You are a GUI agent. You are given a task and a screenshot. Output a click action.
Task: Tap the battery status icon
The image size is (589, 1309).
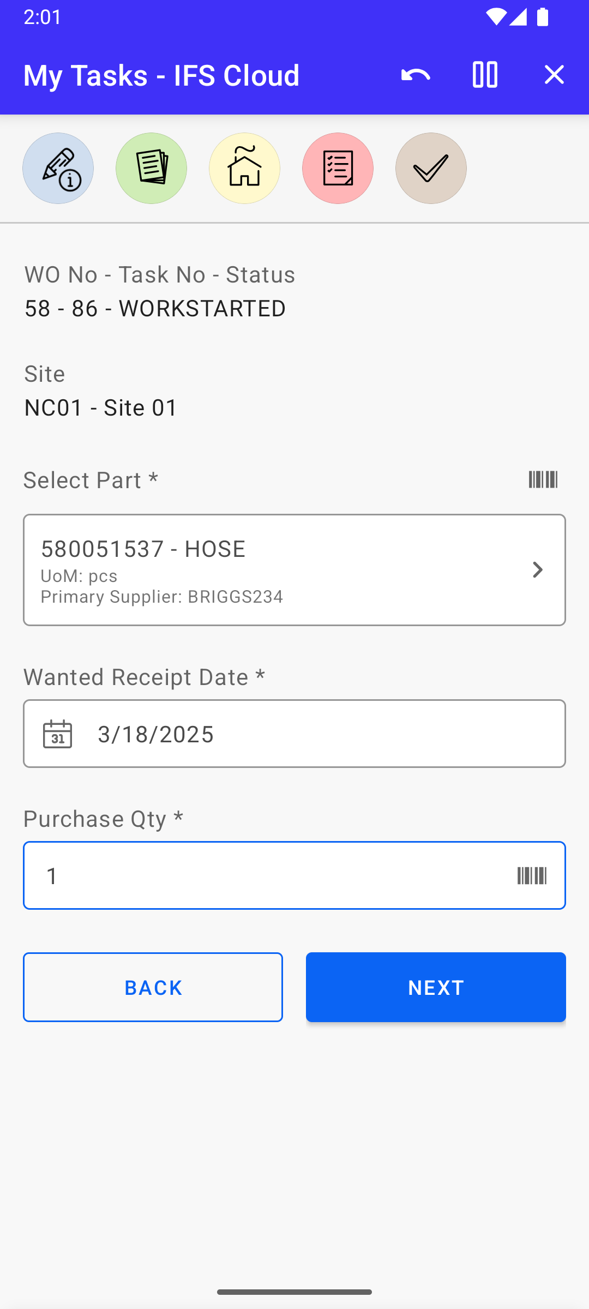coord(543,17)
